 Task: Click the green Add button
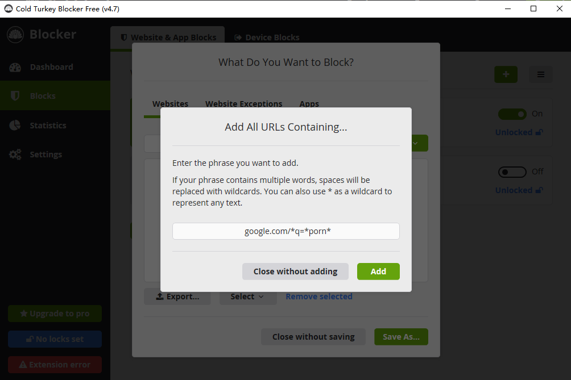(x=378, y=272)
